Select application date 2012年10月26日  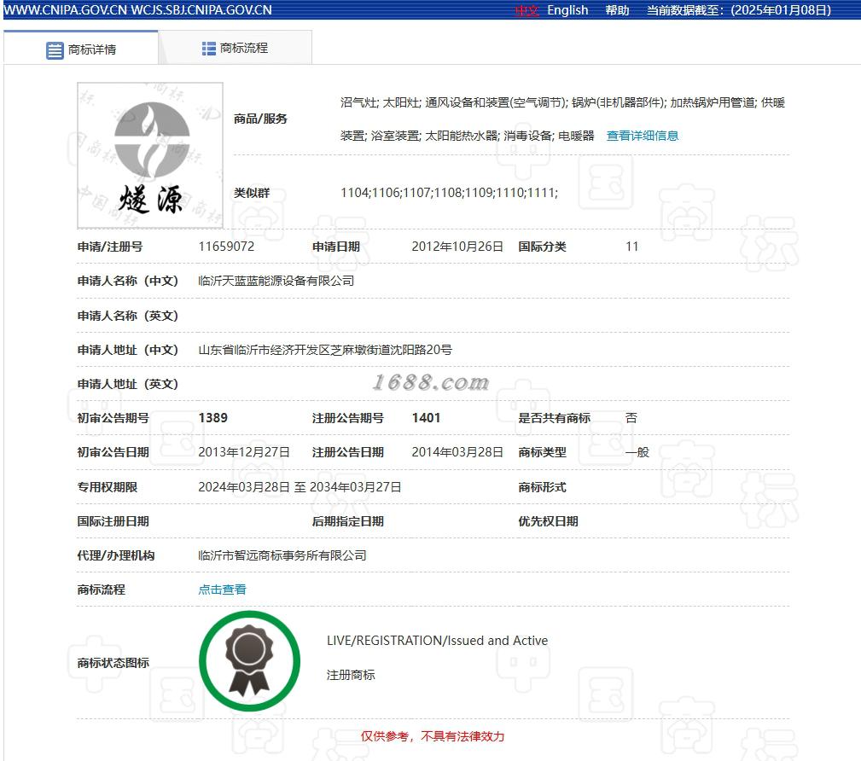(457, 247)
